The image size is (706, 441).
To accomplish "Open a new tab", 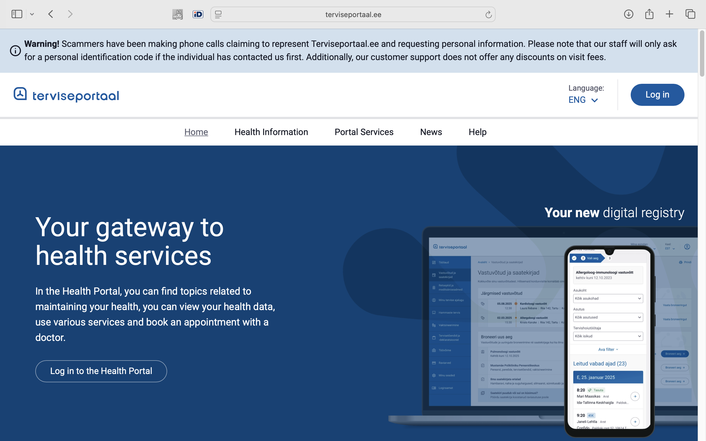I will coord(670,14).
